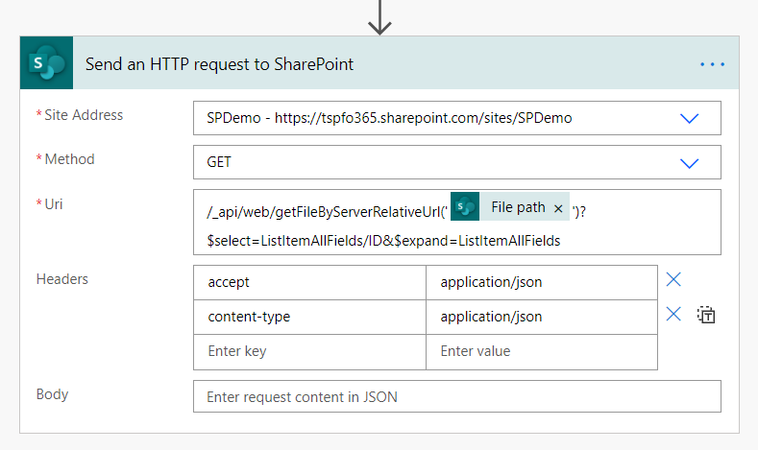Switch Headers to text mode
This screenshot has height=450, width=758.
click(706, 315)
